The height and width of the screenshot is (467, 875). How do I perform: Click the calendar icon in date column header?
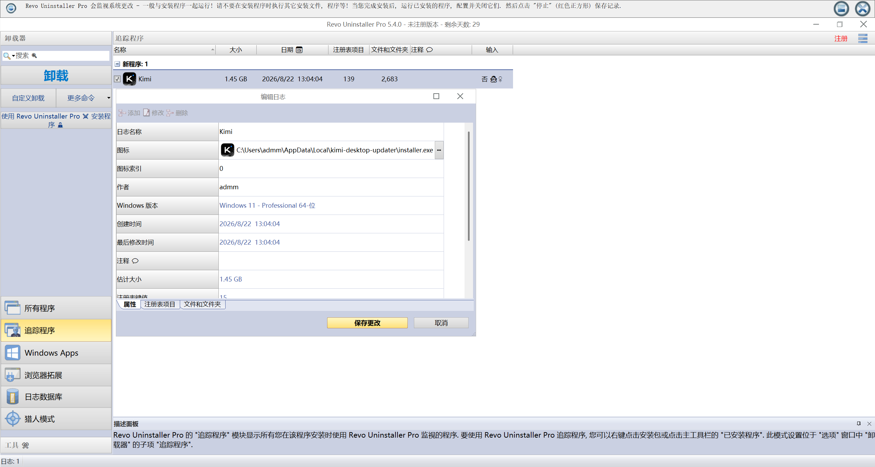299,50
